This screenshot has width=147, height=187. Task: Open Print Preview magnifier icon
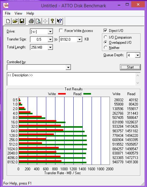tap(38, 21)
